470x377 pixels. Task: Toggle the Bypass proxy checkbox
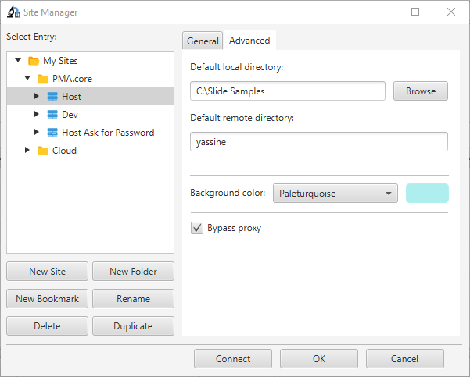(197, 229)
